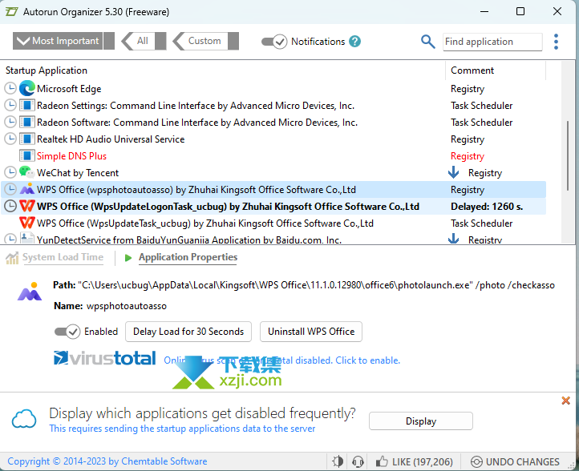The height and width of the screenshot is (471, 579).
Task: Click the Delayed: 1260 s. comment cell
Action: click(487, 207)
